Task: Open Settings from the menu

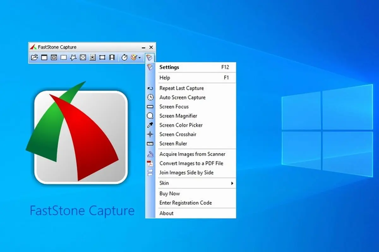Action: tap(169, 67)
